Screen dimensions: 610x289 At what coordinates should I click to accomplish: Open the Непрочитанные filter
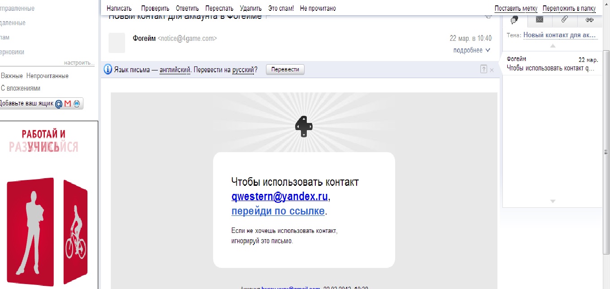pos(47,76)
